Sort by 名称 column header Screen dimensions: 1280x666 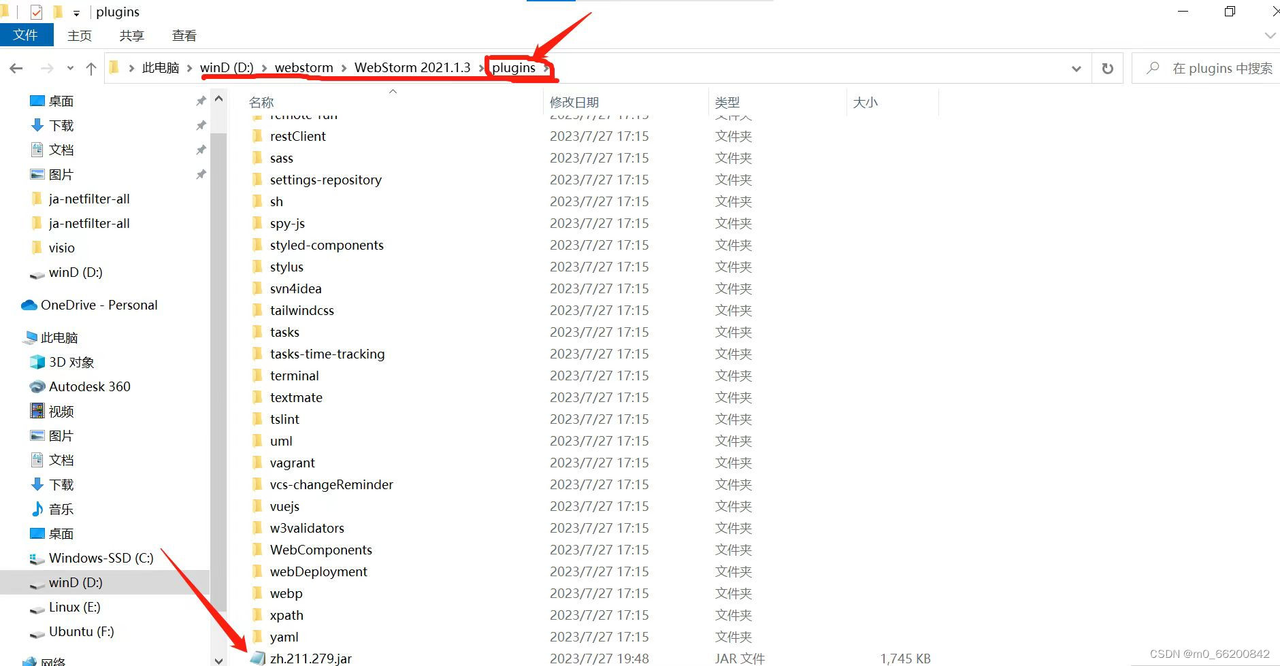click(x=261, y=102)
